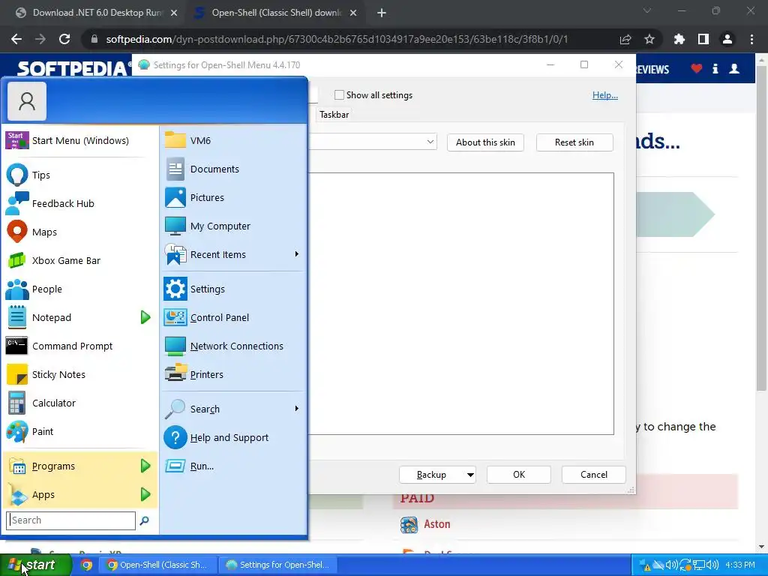
Task: Open Network Connections
Action: tap(233, 346)
